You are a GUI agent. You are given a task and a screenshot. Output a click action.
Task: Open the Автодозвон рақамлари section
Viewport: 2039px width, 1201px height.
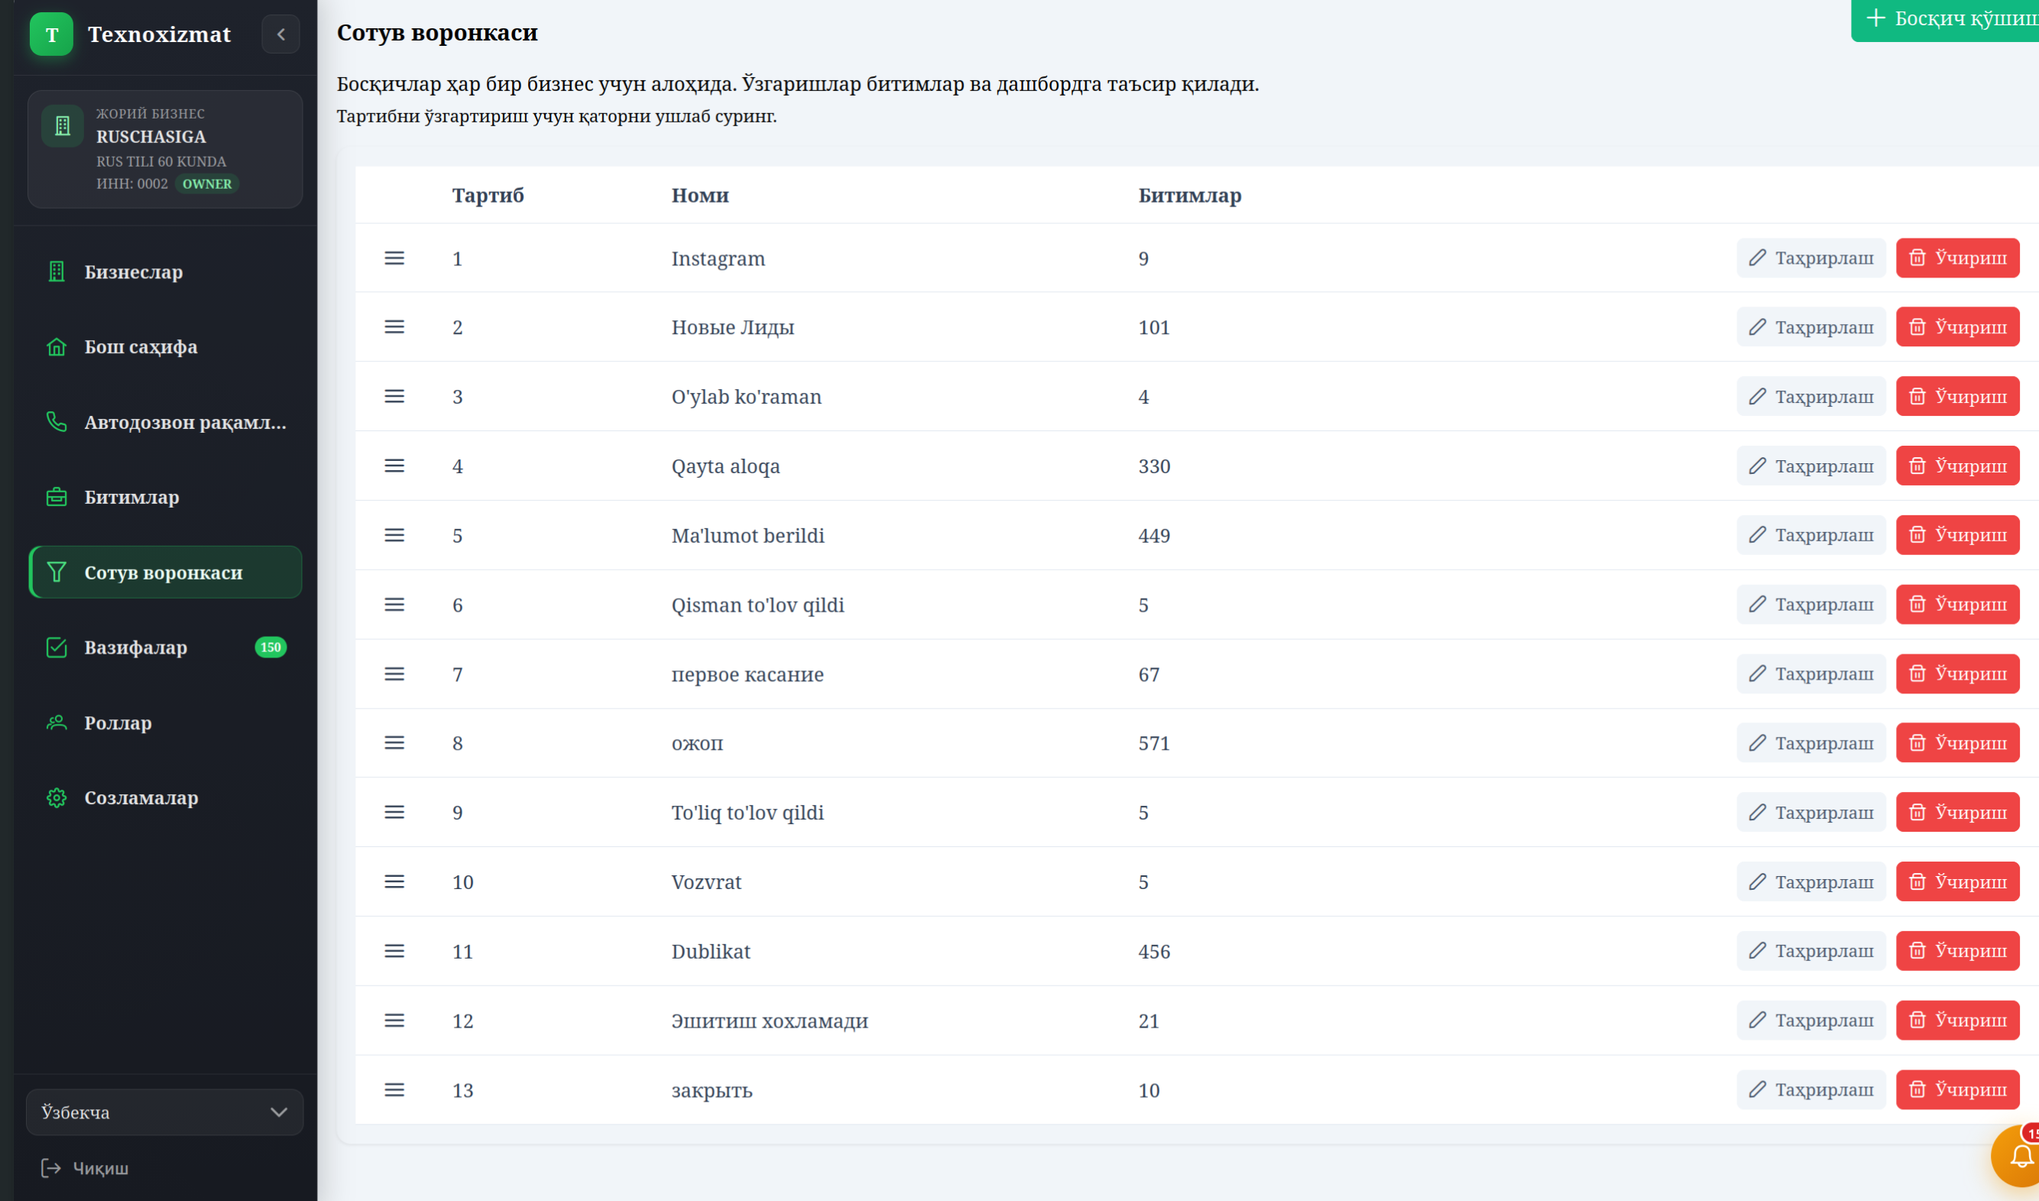165,423
